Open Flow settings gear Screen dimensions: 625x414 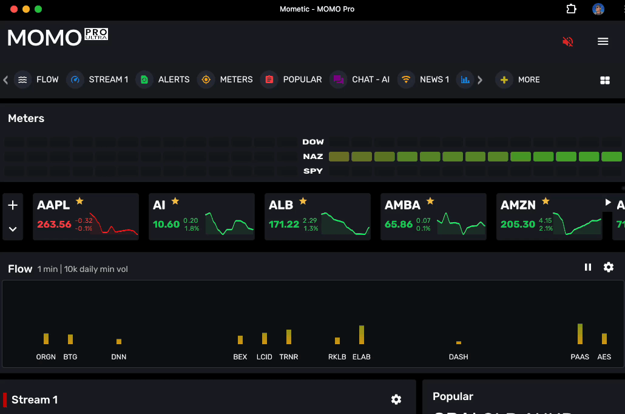[608, 267]
